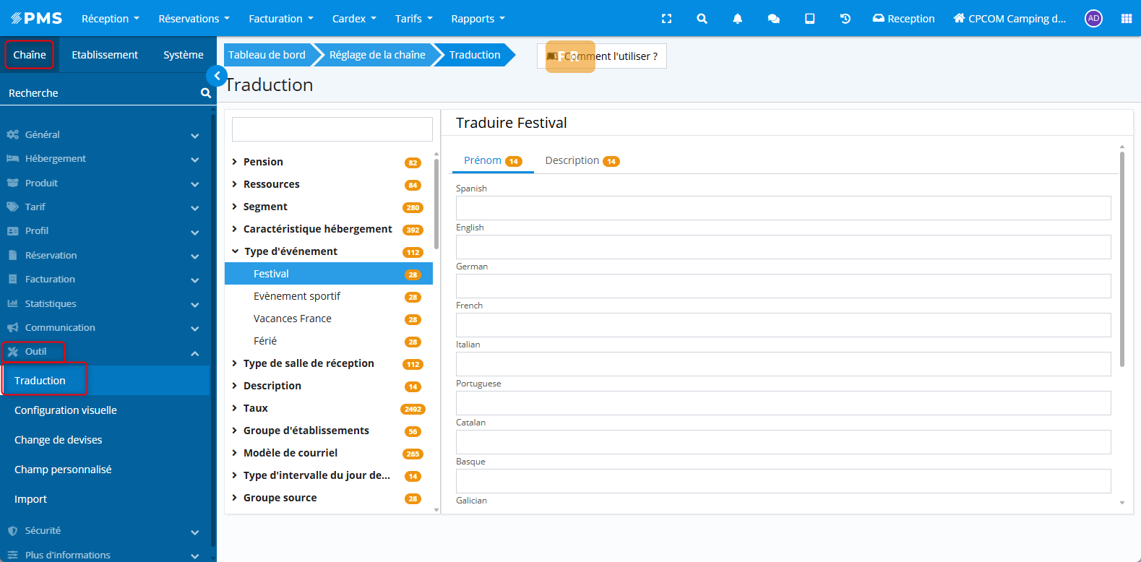Collapse the Type d'événement category
The width and height of the screenshot is (1141, 562).
tap(235, 251)
